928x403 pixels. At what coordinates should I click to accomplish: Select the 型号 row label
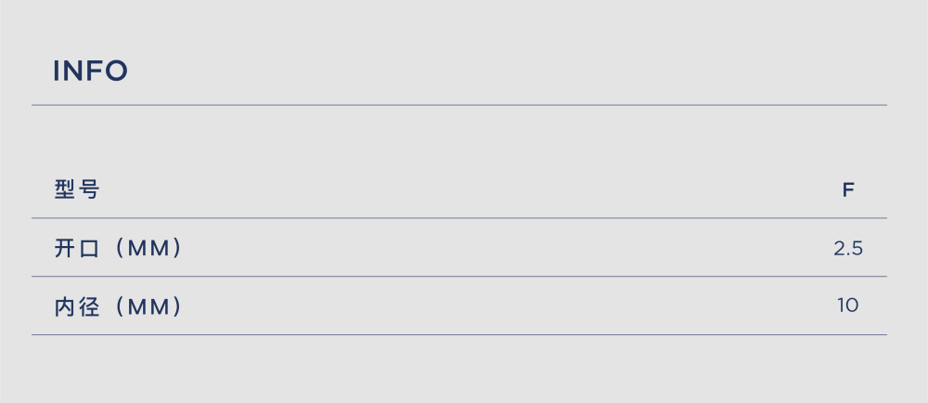pyautogui.click(x=77, y=189)
